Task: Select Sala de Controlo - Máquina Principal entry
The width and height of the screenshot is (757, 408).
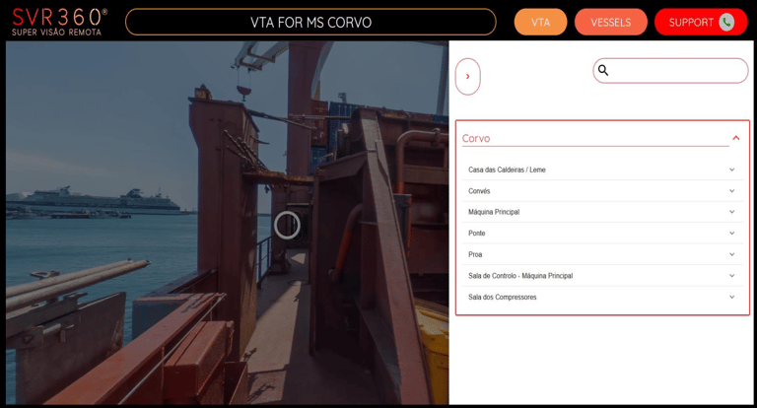Action: click(602, 276)
